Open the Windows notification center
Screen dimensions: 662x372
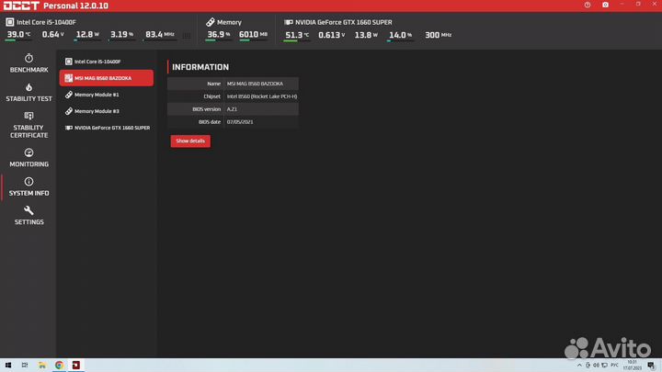point(652,366)
